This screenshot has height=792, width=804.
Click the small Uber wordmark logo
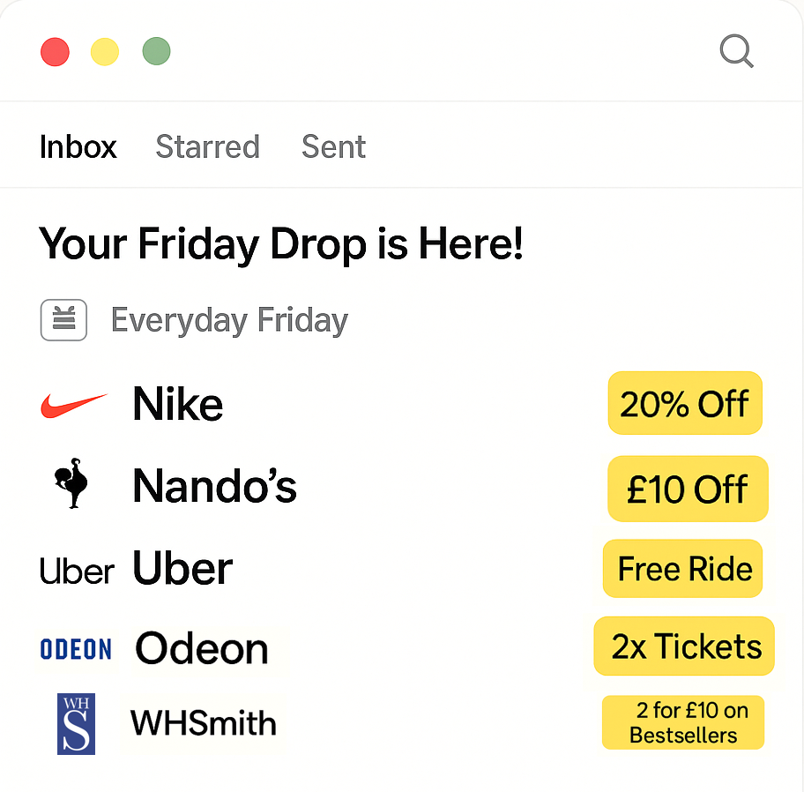(77, 572)
